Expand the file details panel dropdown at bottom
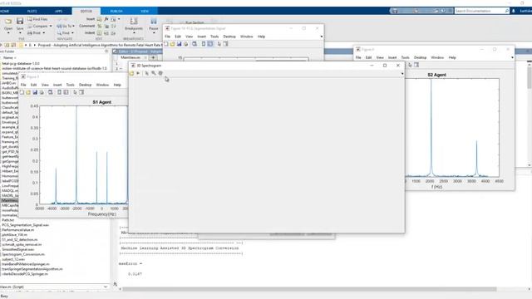532x299 pixels. (x=106, y=287)
